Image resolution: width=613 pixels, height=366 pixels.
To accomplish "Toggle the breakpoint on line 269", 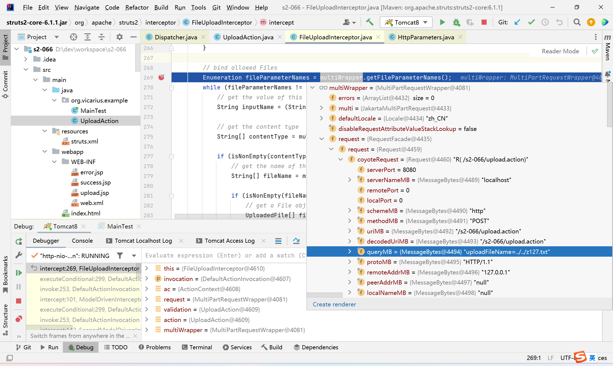I will (x=161, y=77).
